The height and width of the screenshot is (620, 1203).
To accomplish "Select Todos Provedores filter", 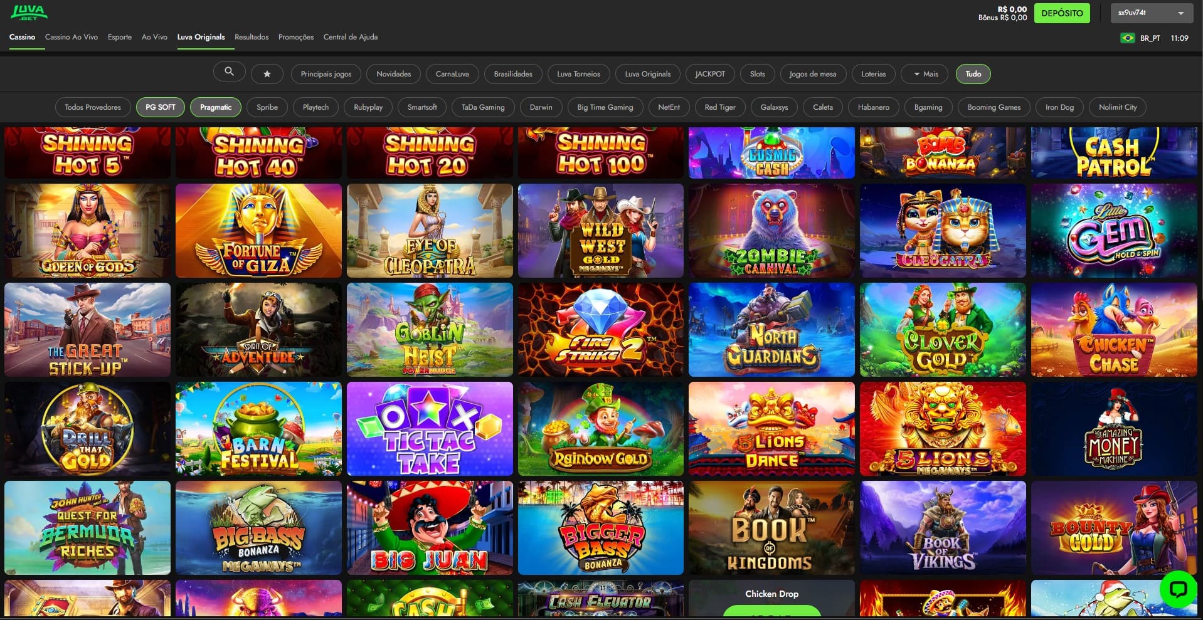I will (93, 107).
